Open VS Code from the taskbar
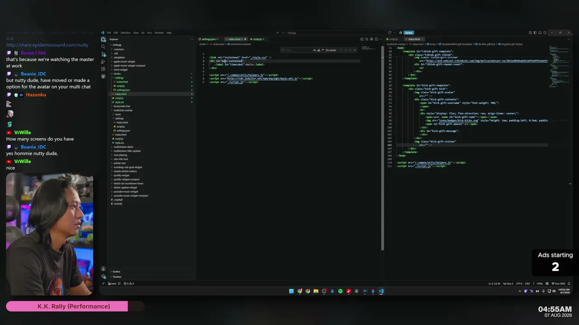Viewport: 579px width, 325px height. pyautogui.click(x=381, y=291)
